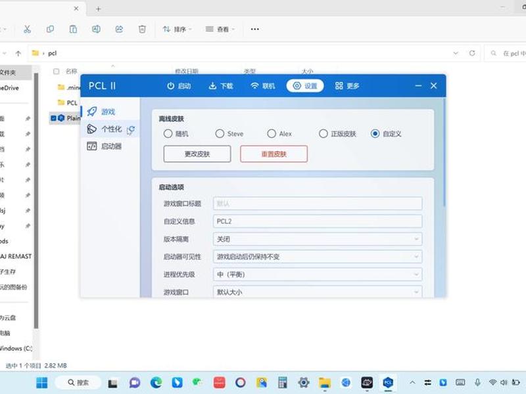Click the Delete trash icon in Explorer
The width and height of the screenshot is (526, 394).
(142, 29)
